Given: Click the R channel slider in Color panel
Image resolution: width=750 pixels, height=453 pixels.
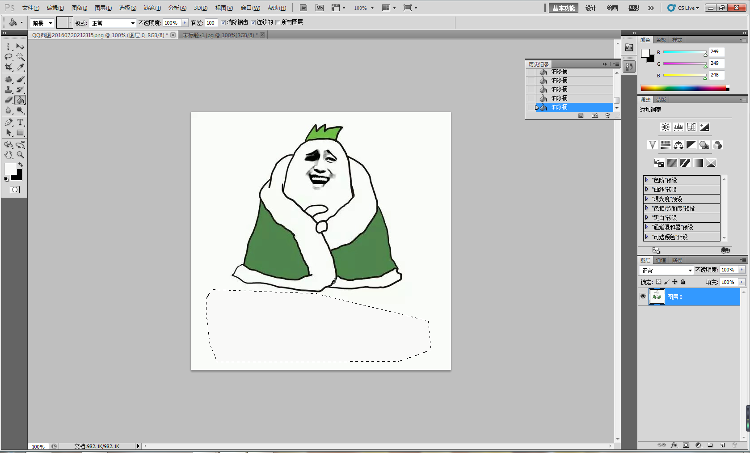Looking at the screenshot, I should [x=685, y=52].
